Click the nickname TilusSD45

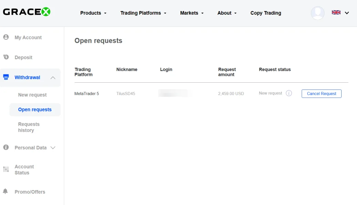pyautogui.click(x=126, y=94)
